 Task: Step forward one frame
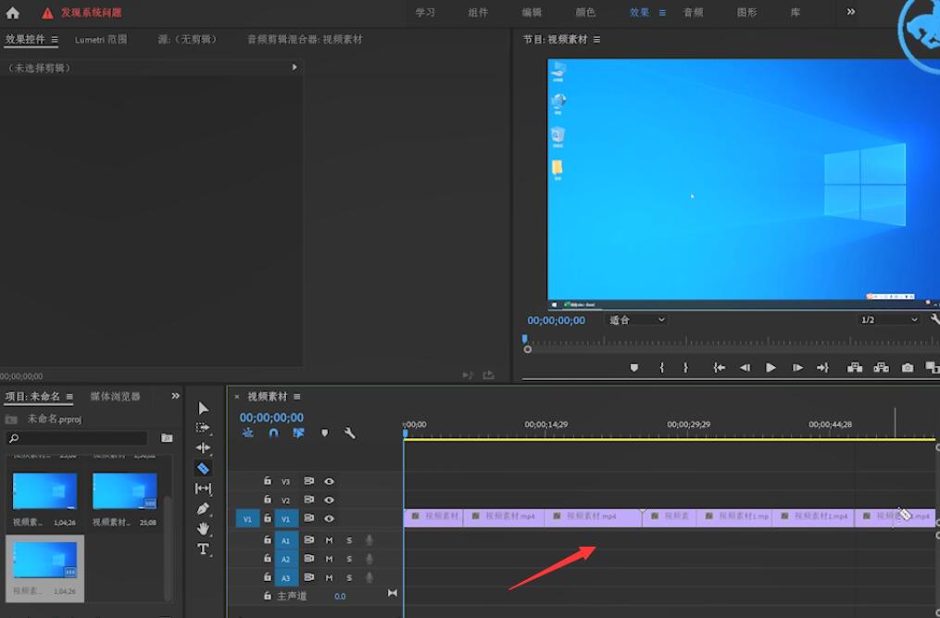(797, 368)
